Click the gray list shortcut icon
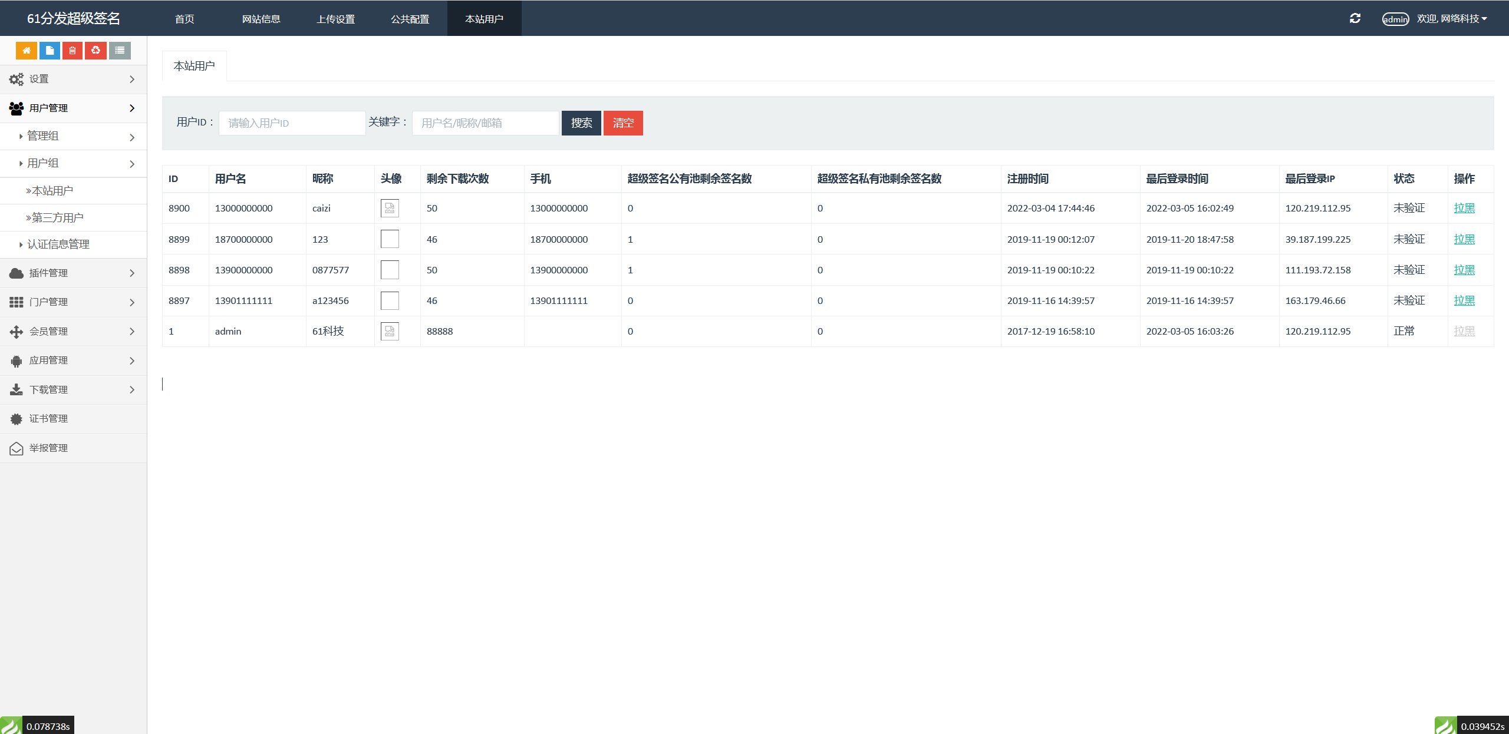1509x734 pixels. (120, 51)
